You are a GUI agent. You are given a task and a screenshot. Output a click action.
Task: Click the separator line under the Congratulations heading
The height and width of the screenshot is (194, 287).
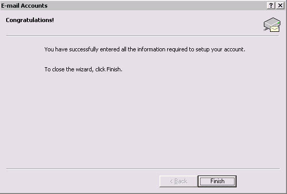point(142,36)
